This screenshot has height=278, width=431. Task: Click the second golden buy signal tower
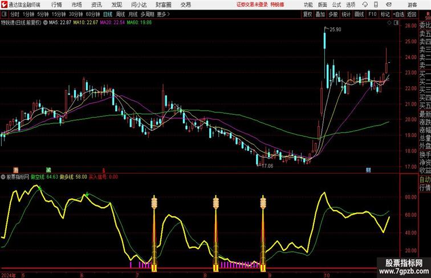215,233
